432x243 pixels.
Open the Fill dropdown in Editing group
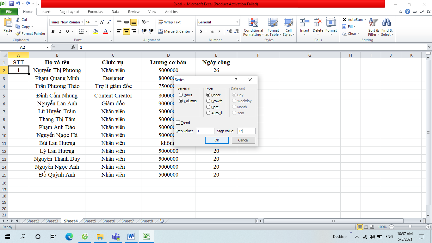[349, 27]
